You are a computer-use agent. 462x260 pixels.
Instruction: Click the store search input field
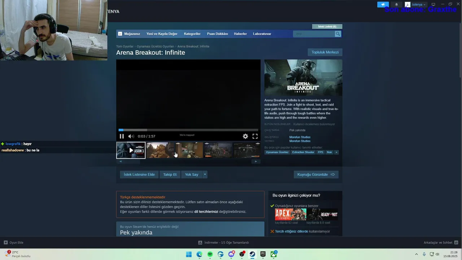coord(314,34)
